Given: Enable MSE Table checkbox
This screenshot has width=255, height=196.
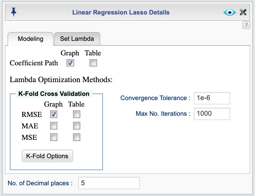Looking at the screenshot, I should [76, 137].
